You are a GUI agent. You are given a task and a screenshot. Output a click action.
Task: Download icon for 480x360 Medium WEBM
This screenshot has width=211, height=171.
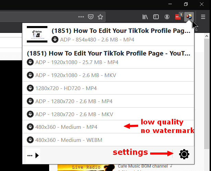(x=30, y=140)
